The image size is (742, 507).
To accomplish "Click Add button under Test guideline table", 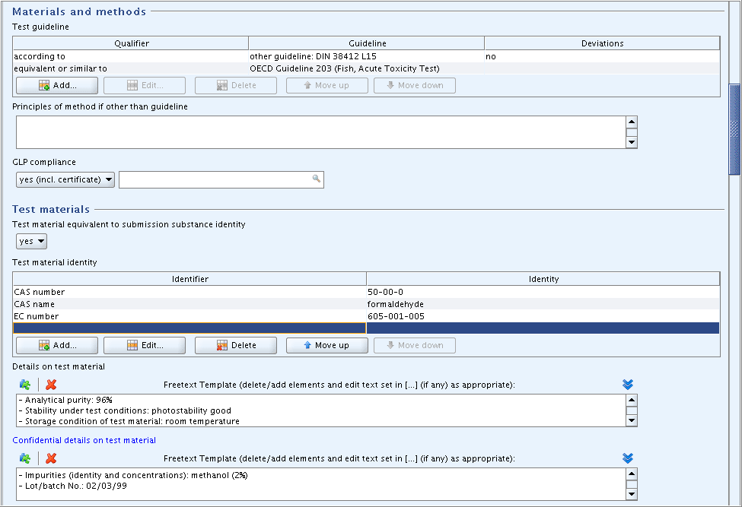I will (57, 86).
